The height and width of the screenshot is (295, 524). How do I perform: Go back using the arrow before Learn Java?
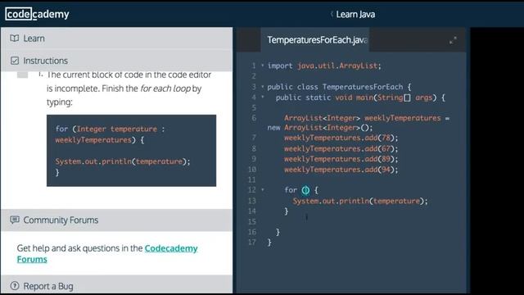[x=332, y=15]
